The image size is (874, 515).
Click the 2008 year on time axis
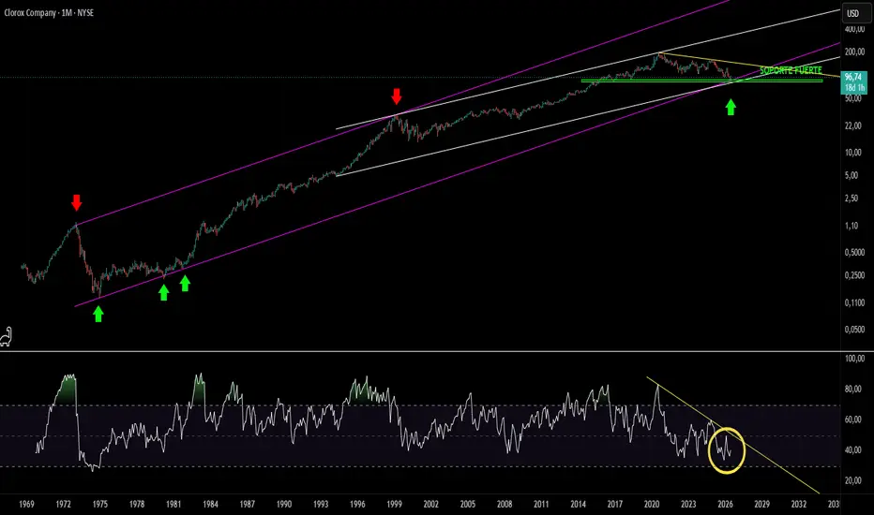pyautogui.click(x=505, y=505)
